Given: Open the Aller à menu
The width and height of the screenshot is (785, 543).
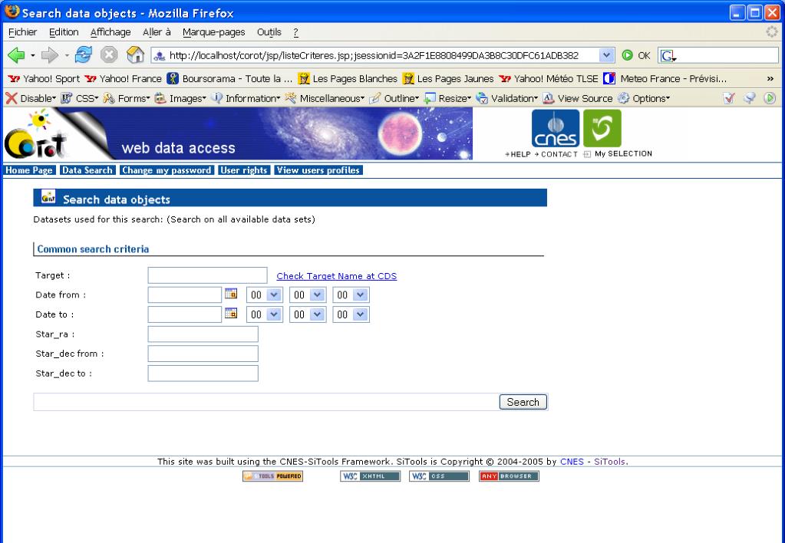Looking at the screenshot, I should coord(157,32).
